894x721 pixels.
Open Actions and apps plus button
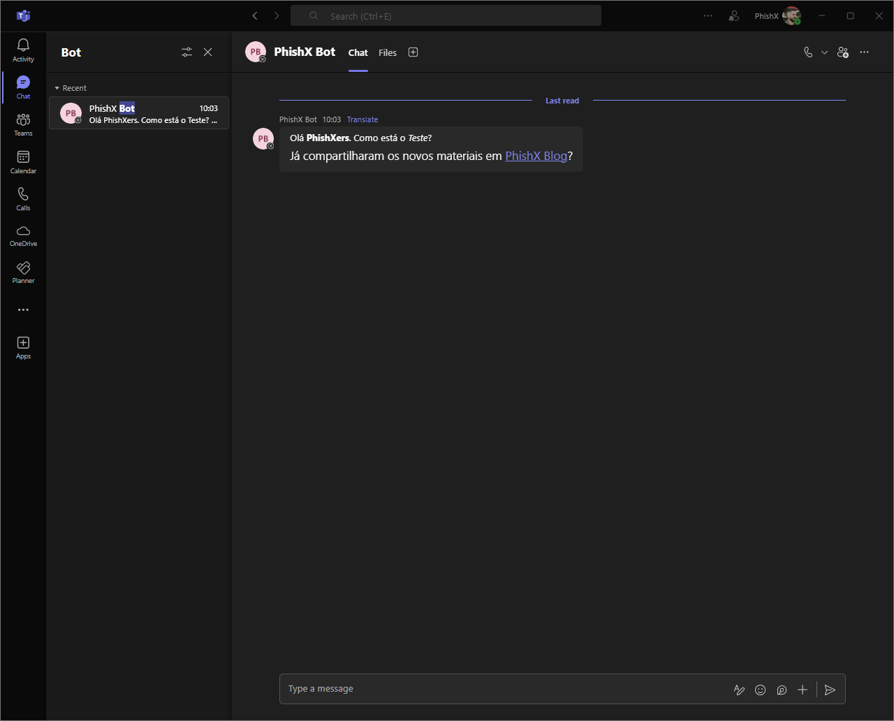point(803,690)
